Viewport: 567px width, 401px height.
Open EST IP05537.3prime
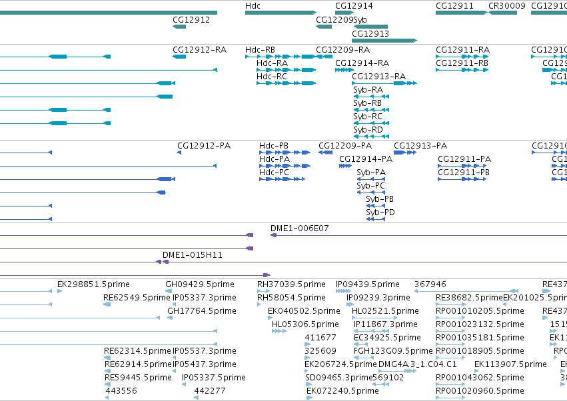tap(205, 351)
